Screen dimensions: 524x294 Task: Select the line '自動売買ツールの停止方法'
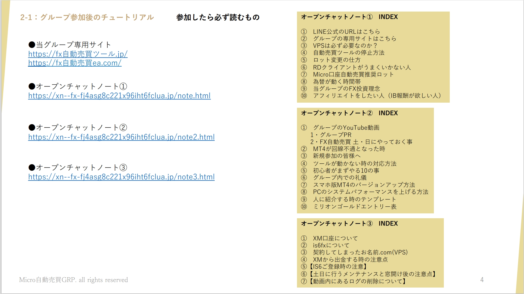[x=349, y=53]
